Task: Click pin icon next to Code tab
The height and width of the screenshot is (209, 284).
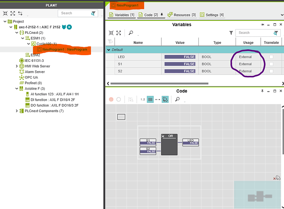Action: coord(162,15)
